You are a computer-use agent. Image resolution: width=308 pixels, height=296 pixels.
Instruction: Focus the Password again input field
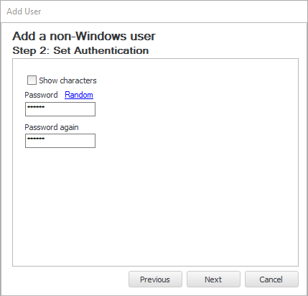(60, 141)
